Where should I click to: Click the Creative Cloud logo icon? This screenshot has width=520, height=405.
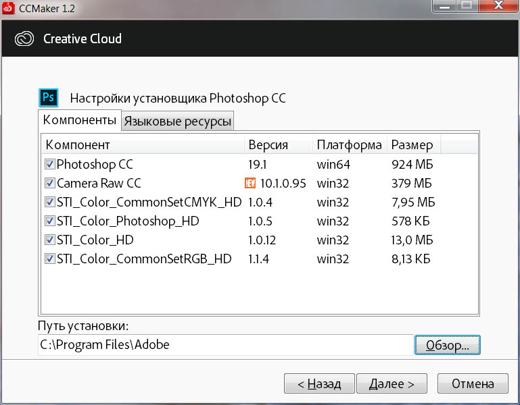24,38
